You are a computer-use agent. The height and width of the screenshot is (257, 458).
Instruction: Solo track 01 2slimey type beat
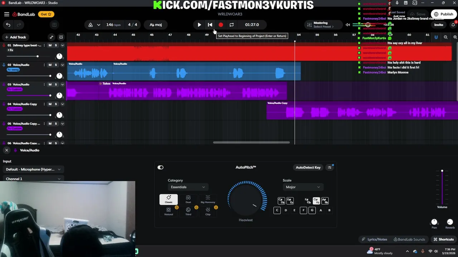pyautogui.click(x=56, y=45)
